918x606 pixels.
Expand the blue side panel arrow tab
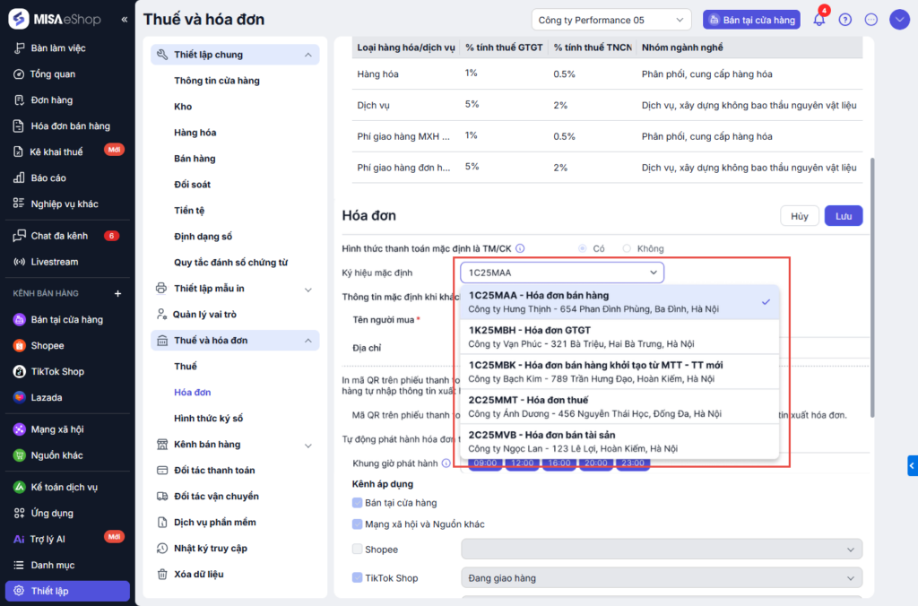click(912, 465)
